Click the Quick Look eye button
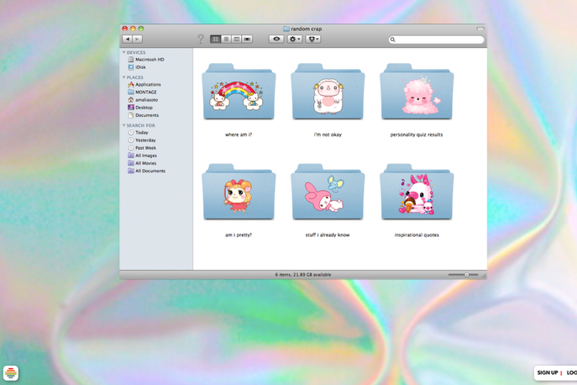Screen dimensions: 577x385 [276, 40]
